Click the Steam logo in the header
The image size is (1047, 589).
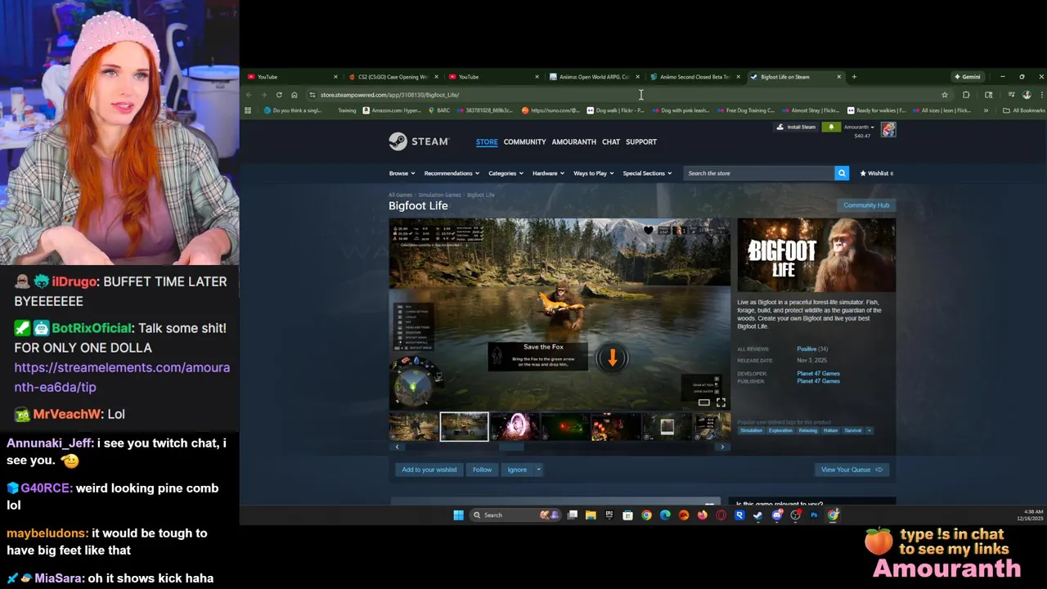tap(419, 142)
